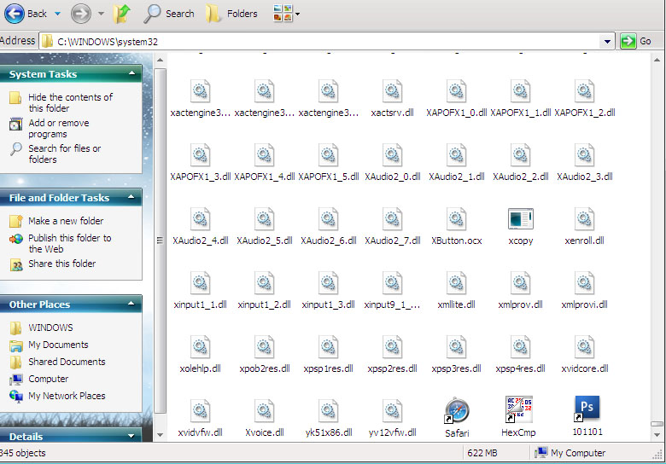
Task: Collapse the Other Places panel
Action: tap(131, 304)
